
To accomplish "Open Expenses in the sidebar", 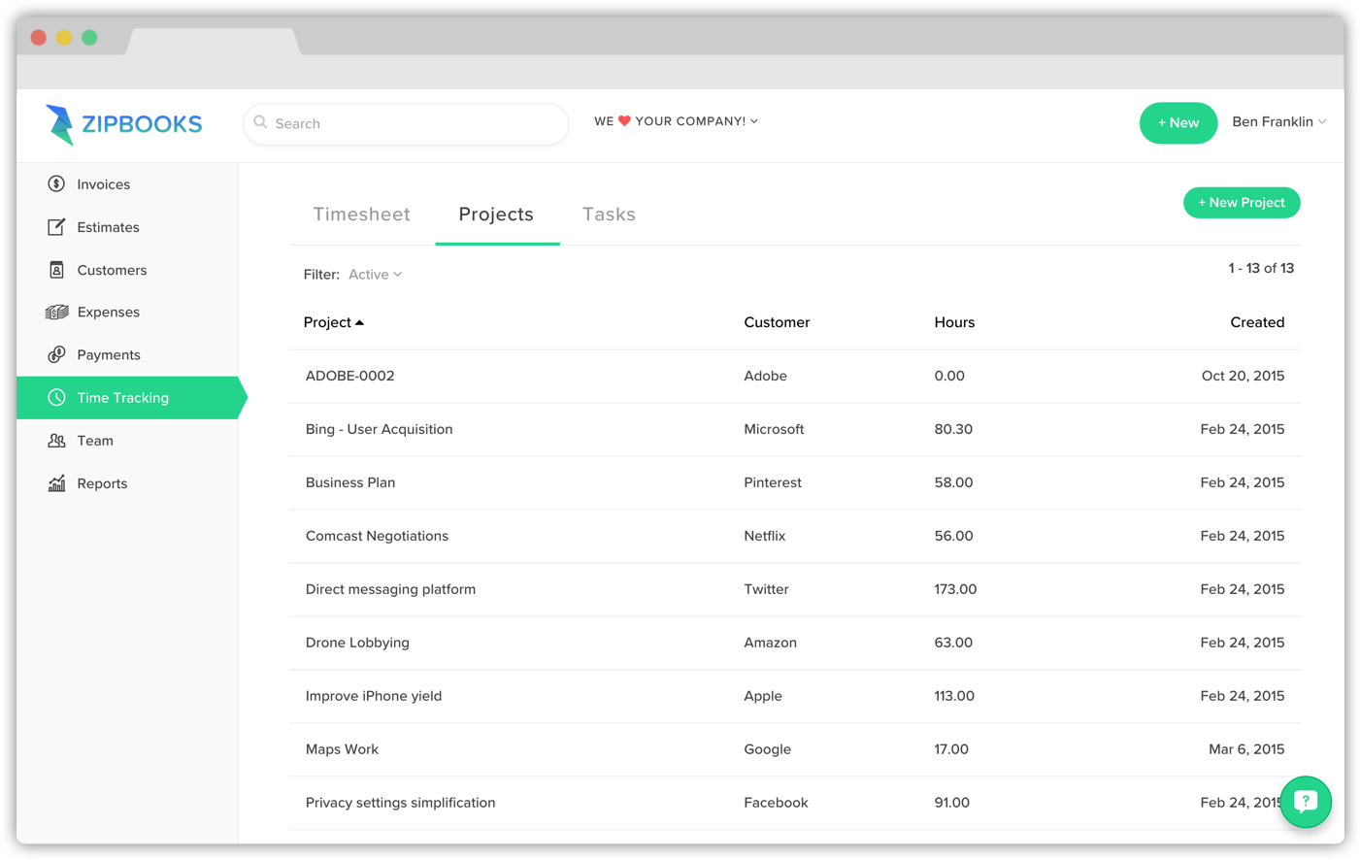I will (127, 312).
